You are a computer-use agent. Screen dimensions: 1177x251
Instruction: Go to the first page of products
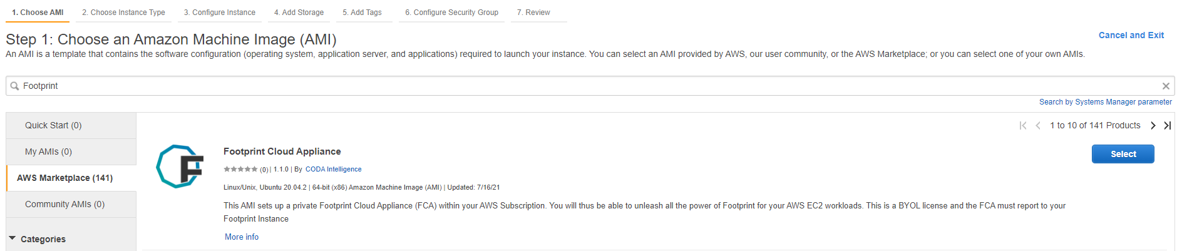(1023, 126)
